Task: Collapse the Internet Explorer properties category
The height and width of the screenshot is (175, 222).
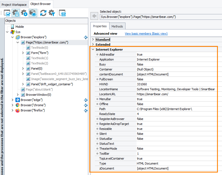Action: [x=93, y=49]
